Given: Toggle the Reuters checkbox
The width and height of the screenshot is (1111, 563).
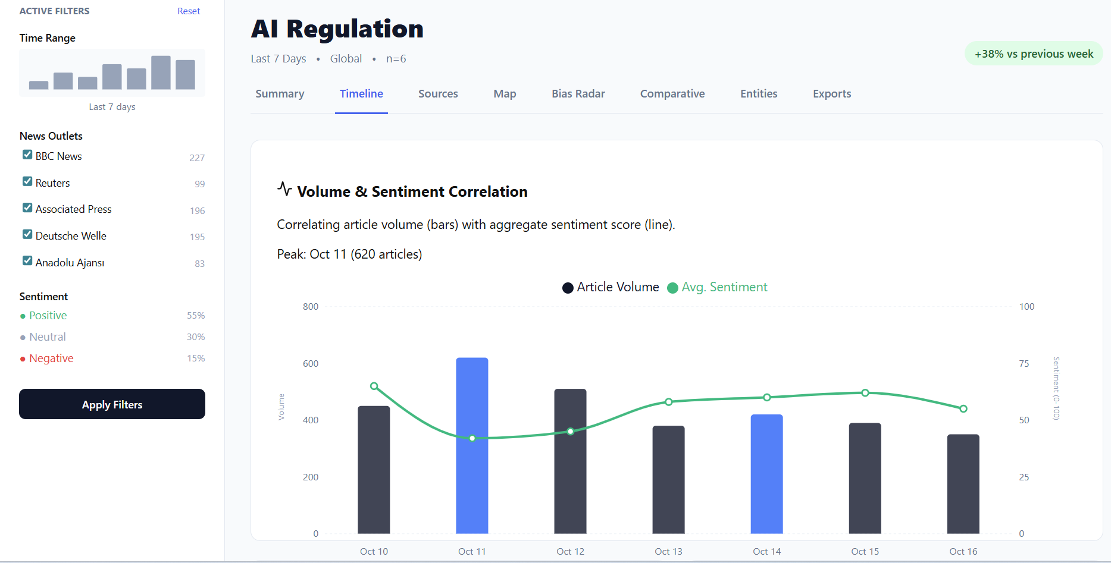Looking at the screenshot, I should tap(27, 182).
